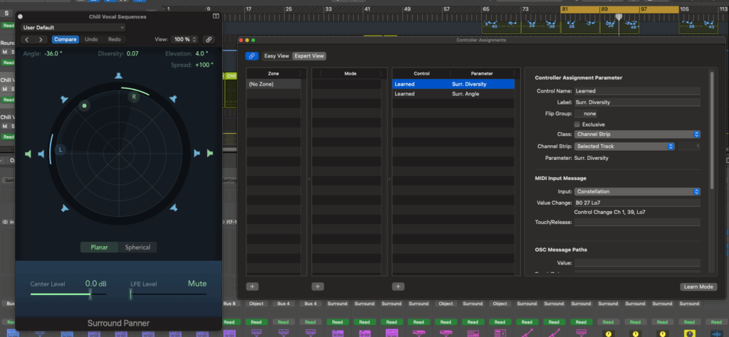This screenshot has height=337, width=729.
Task: Click the Center Level slider handle
Action: pos(90,293)
